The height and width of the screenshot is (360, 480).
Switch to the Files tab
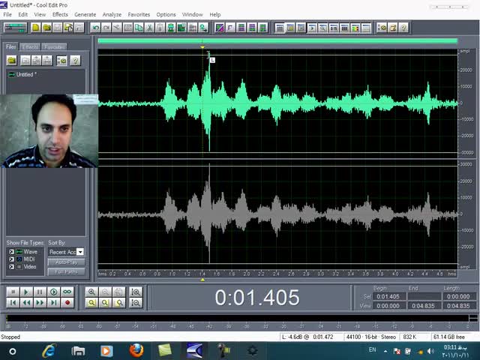[x=11, y=46]
